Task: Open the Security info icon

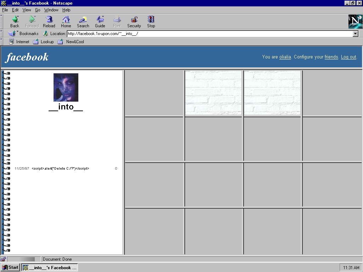Action: (134, 20)
